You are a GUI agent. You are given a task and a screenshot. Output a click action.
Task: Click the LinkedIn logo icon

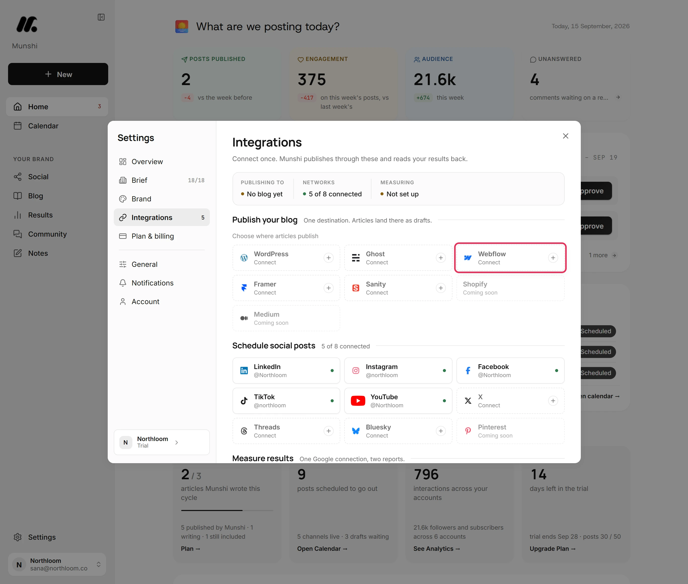pyautogui.click(x=244, y=371)
